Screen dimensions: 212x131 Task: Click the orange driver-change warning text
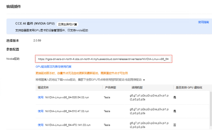point(82,73)
